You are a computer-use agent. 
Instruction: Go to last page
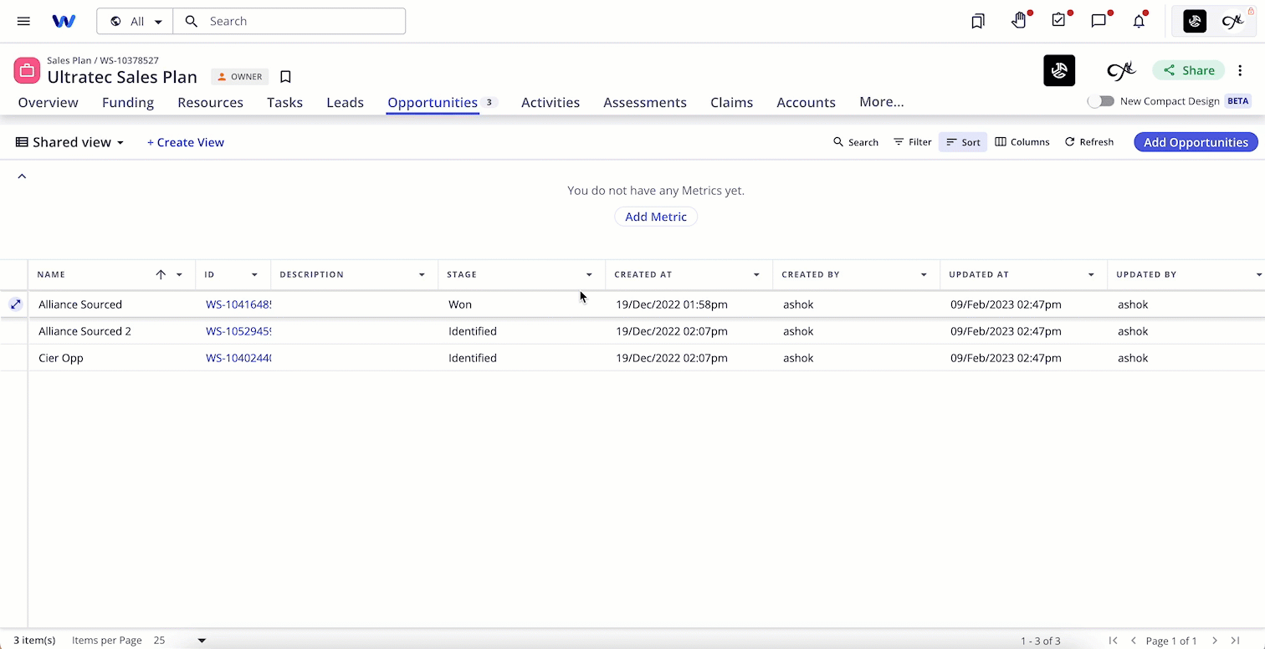click(x=1235, y=641)
